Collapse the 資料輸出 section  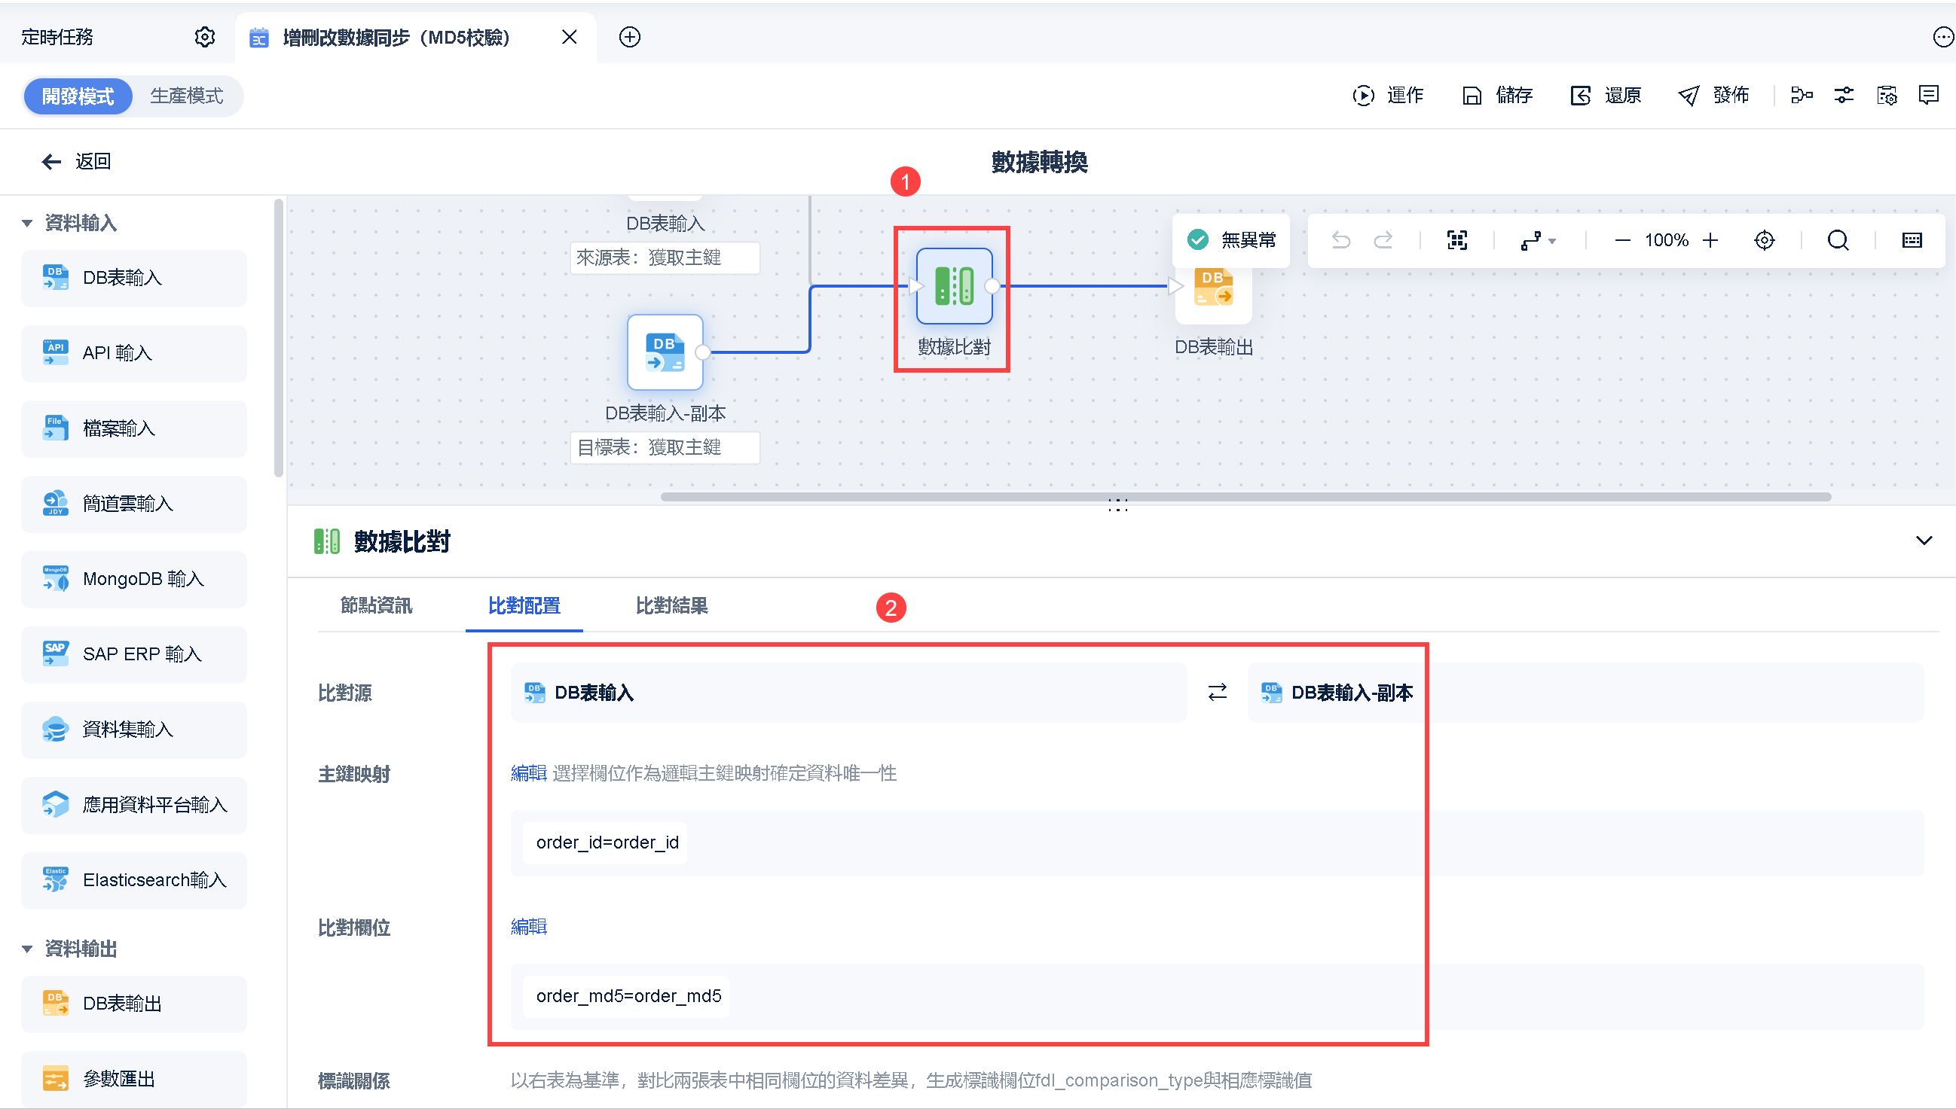coord(27,949)
